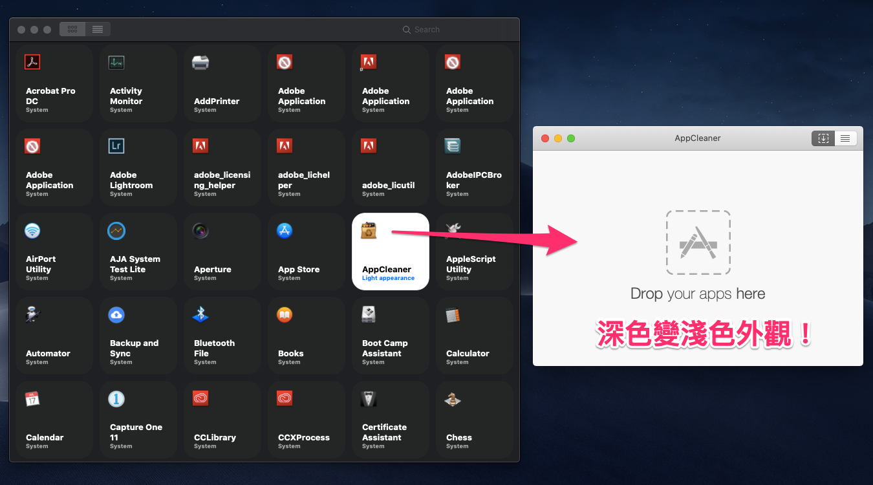Select the Chess knight icon
This screenshot has height=485, width=873.
(453, 398)
